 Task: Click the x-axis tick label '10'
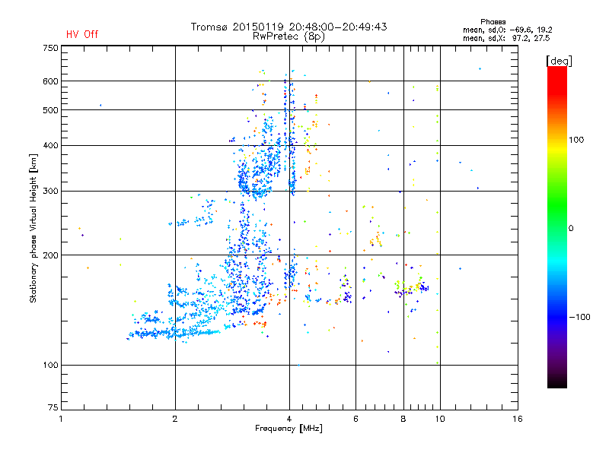coord(440,419)
